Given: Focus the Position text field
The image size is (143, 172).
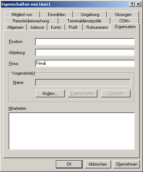Looking at the screenshot, I should pos(85,42).
